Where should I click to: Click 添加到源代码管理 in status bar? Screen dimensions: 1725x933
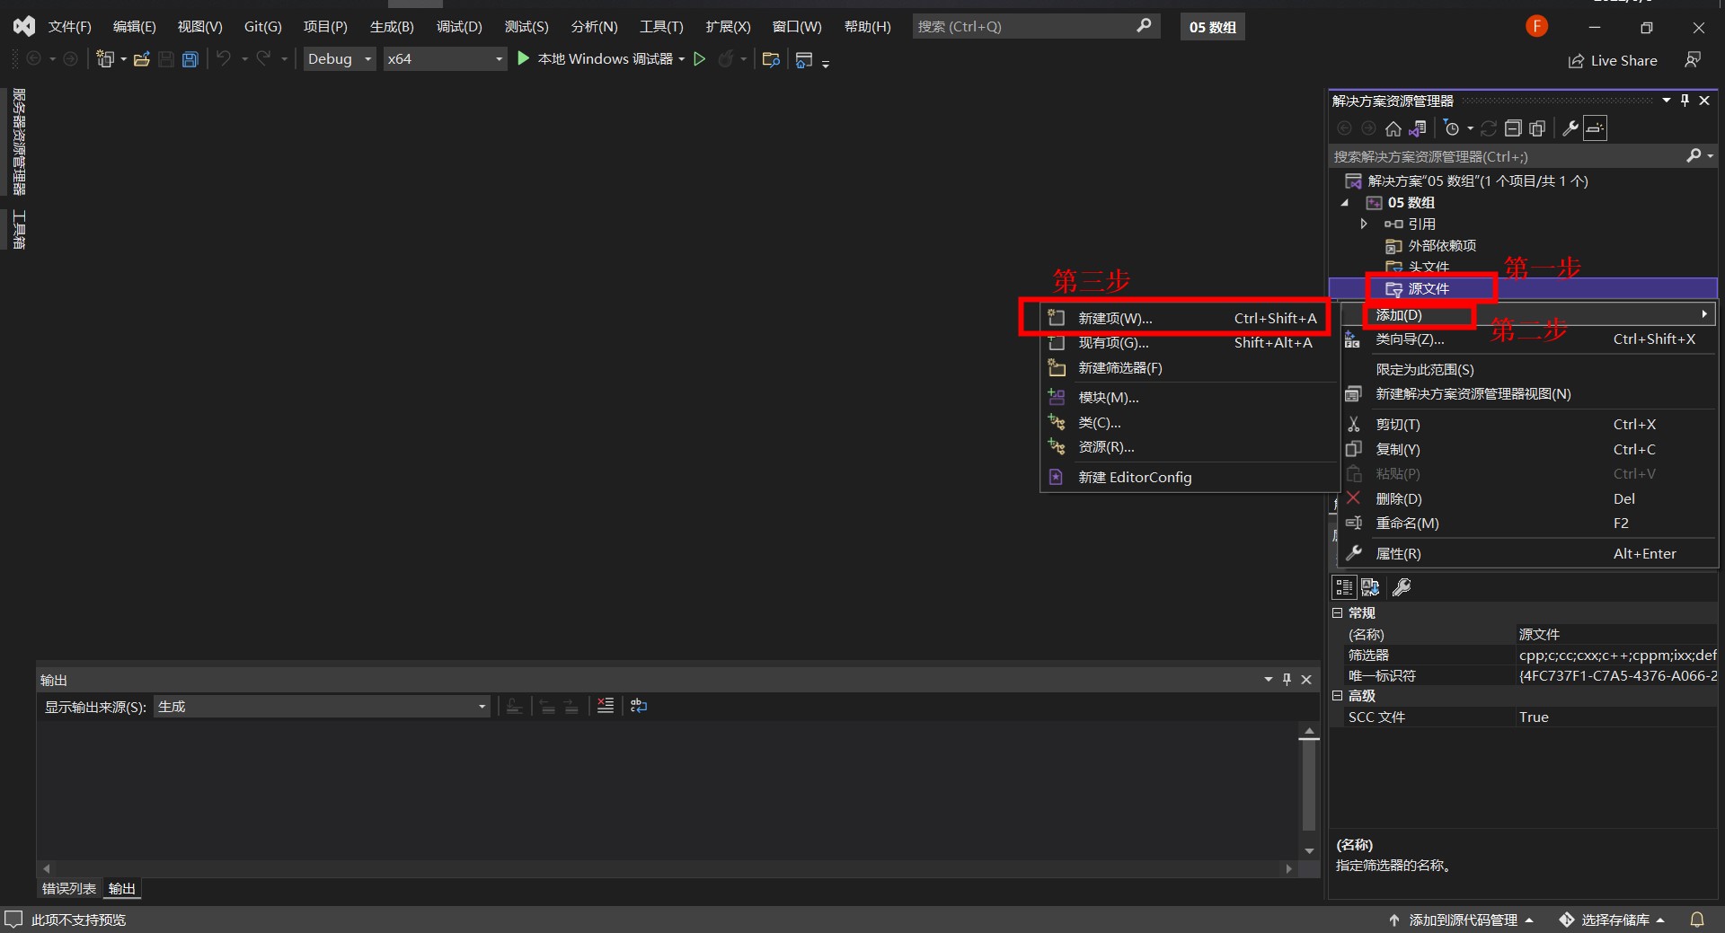pyautogui.click(x=1461, y=920)
